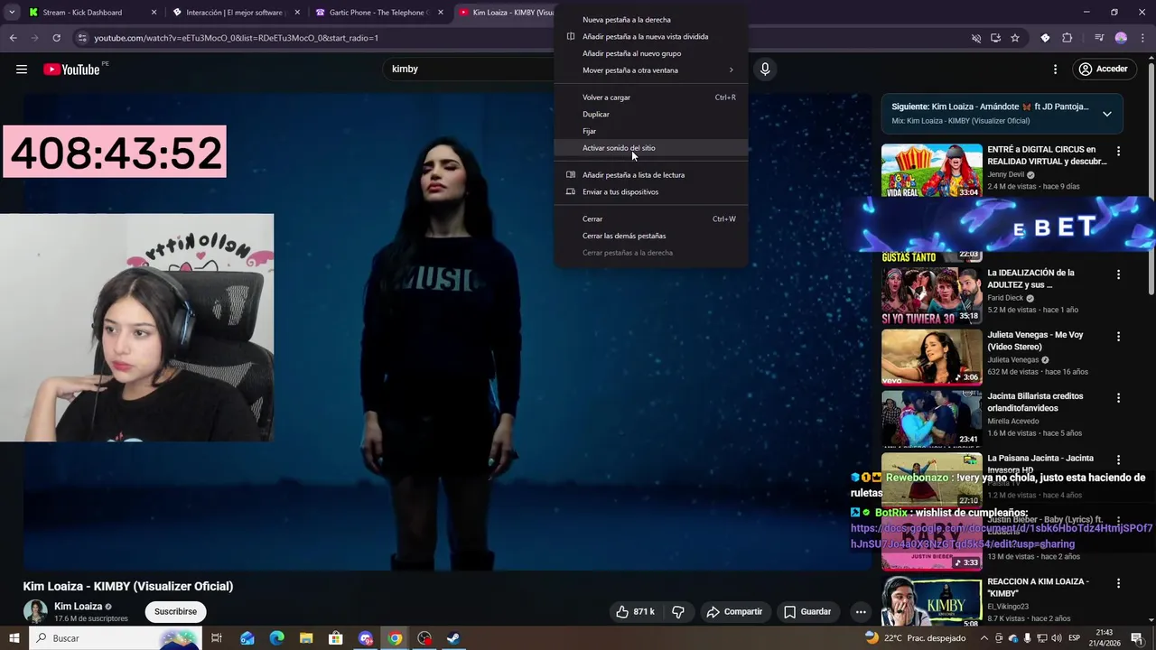This screenshot has width=1156, height=650.
Task: Open Microsoft Store from the taskbar
Action: [x=336, y=638]
